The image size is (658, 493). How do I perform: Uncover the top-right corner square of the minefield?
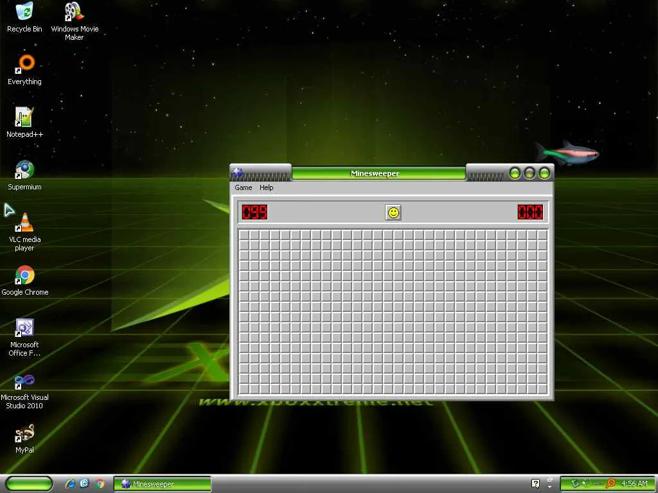point(542,235)
